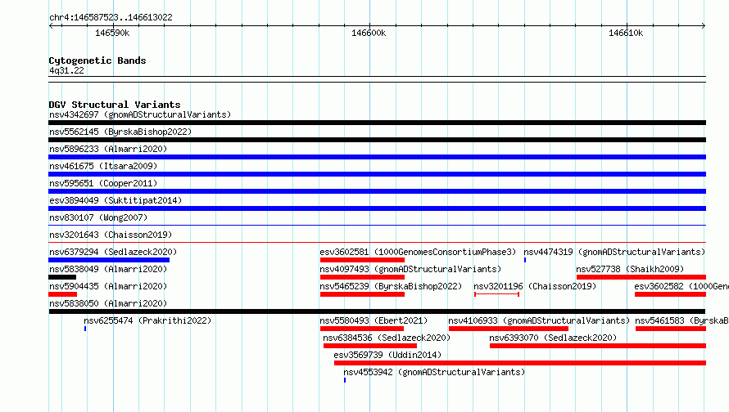Click the chr4:146587523..146613022 region label
729x412 pixels.
tap(111, 17)
